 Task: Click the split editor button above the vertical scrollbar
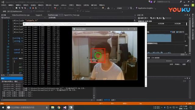(135, 20)
